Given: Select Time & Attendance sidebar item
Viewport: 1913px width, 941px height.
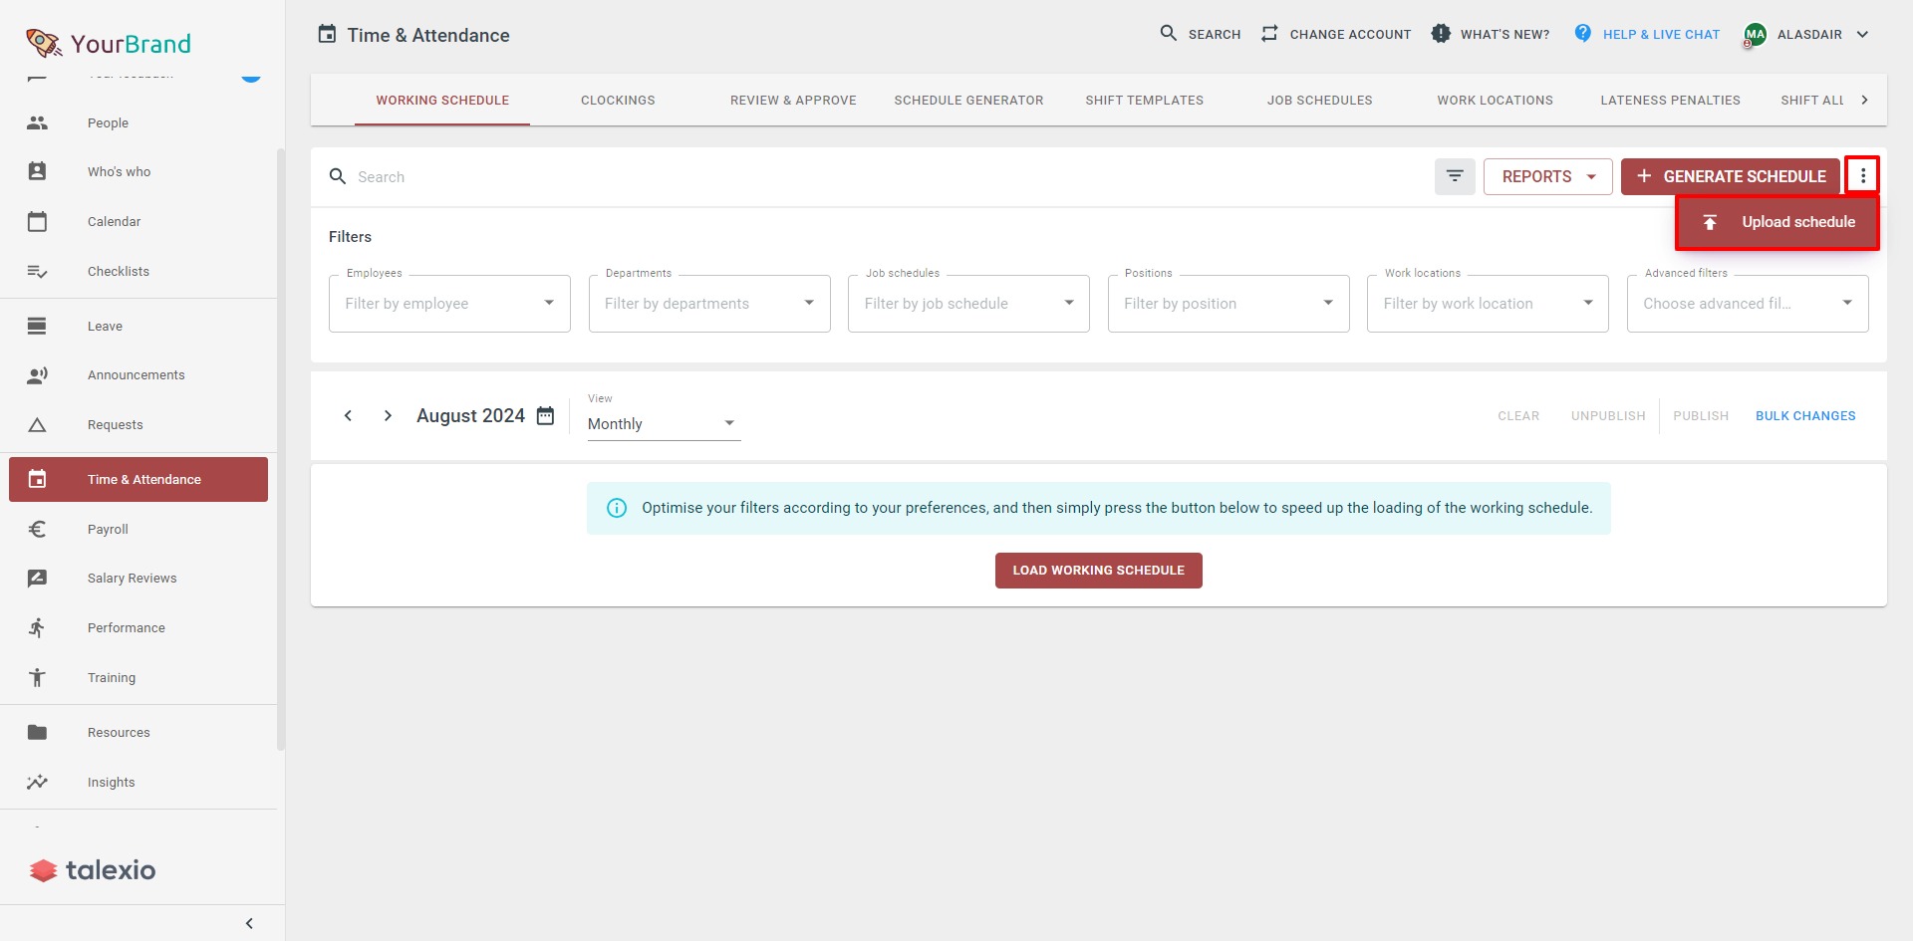Looking at the screenshot, I should pos(138,479).
